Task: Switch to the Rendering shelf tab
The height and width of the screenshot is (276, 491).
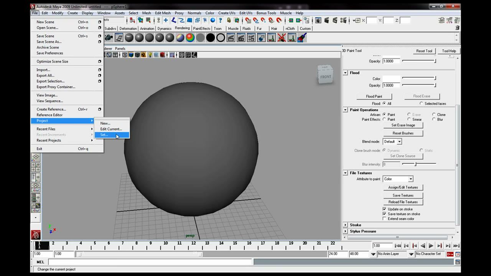Action: [x=182, y=28]
